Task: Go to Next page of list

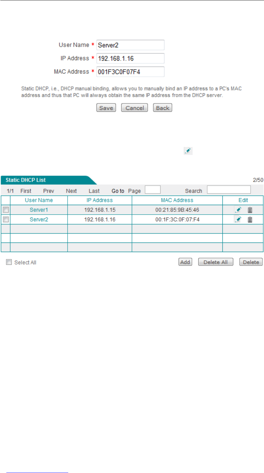Action: (x=71, y=191)
